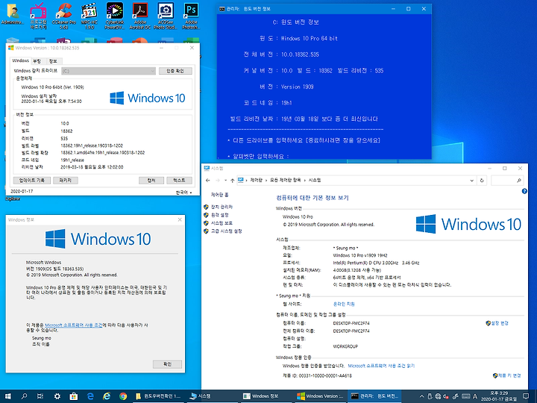Screen dimensions: 537x403
Task: Click the 캡처 button
Action: pos(151,181)
